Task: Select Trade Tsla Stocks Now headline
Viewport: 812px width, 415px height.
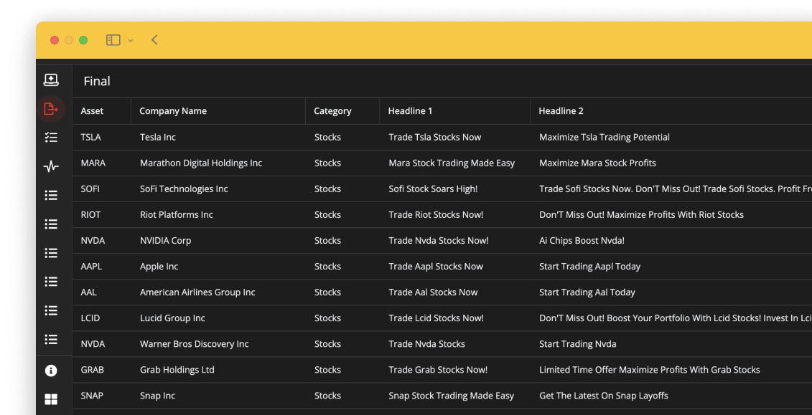Action: 435,138
